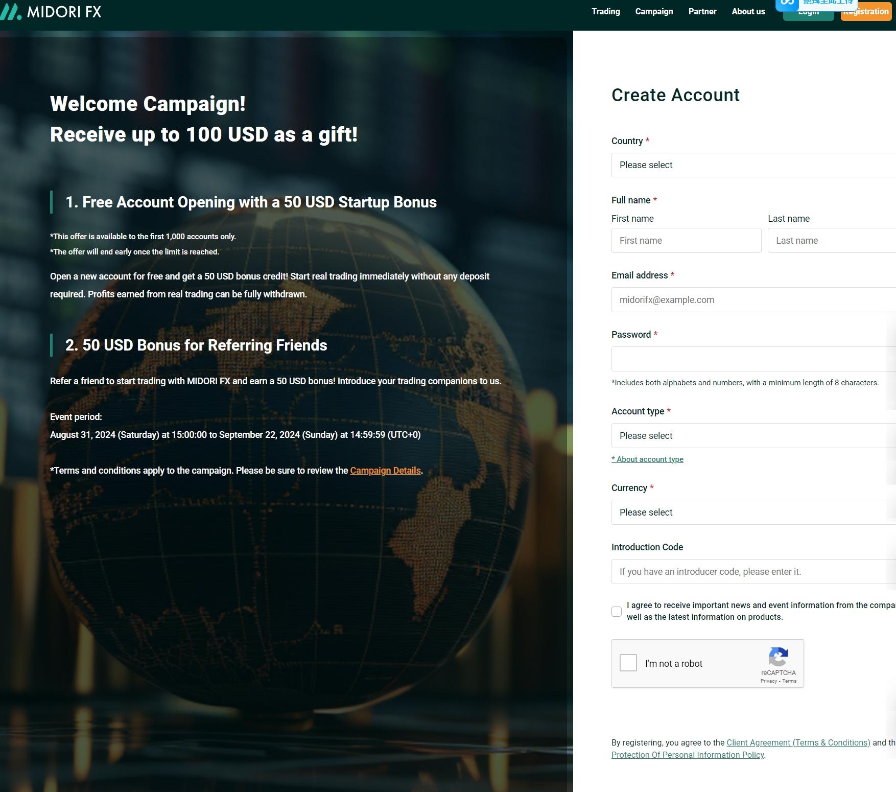Open the About us menu
This screenshot has width=896, height=792.
[x=748, y=11]
